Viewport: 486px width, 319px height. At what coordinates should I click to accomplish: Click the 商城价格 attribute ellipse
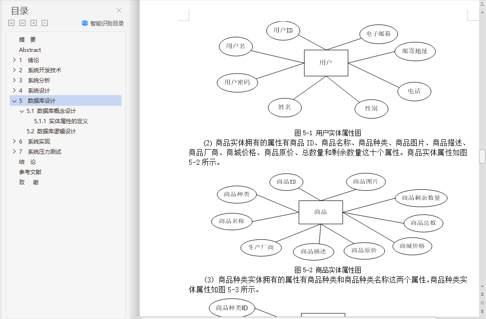(412, 246)
